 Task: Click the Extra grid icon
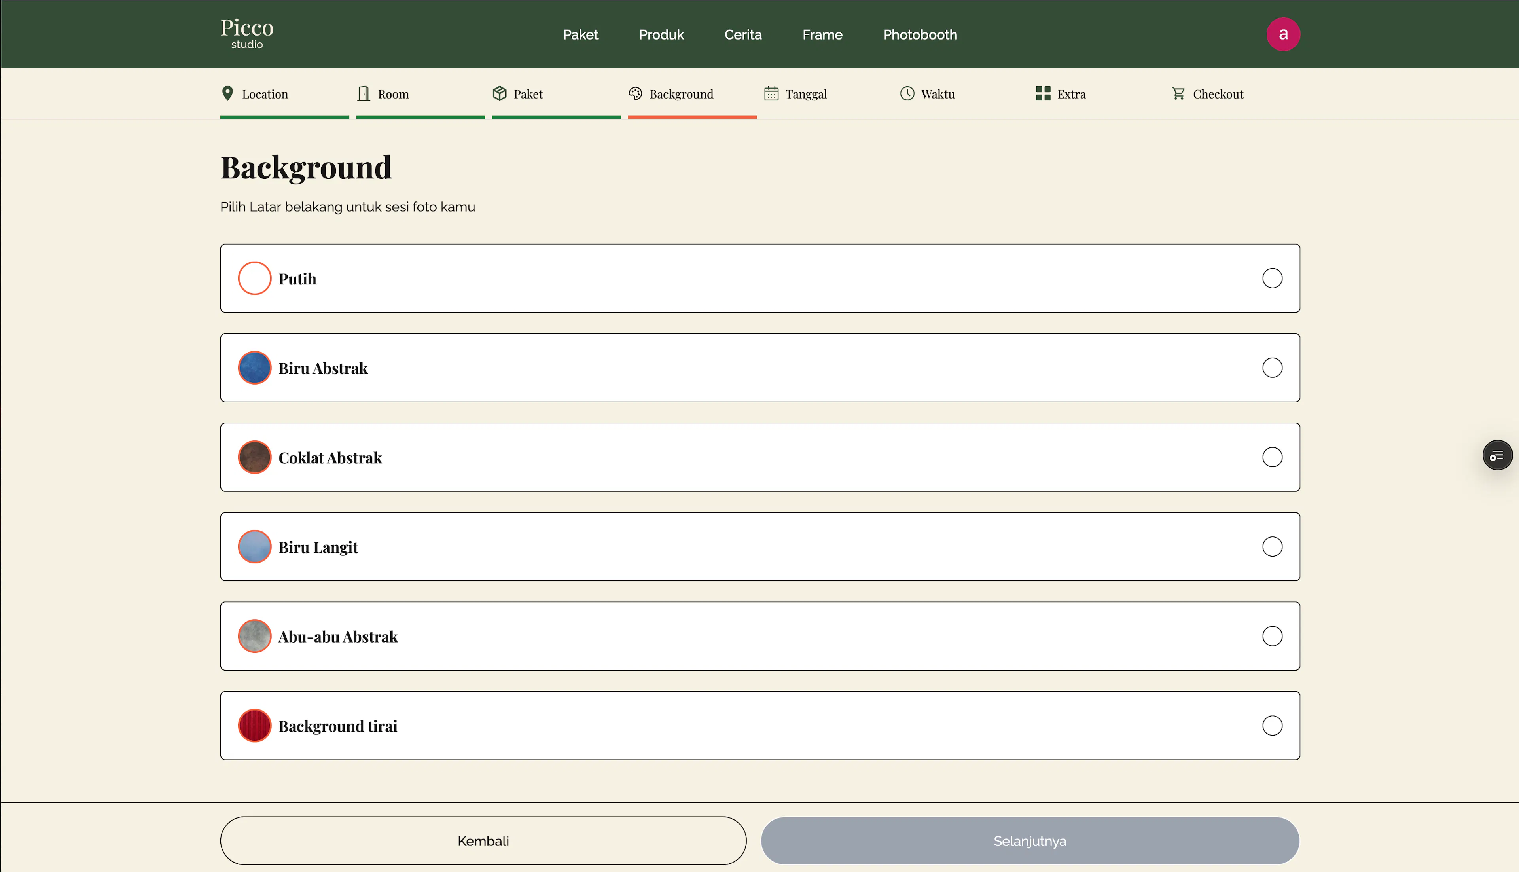pyautogui.click(x=1043, y=93)
